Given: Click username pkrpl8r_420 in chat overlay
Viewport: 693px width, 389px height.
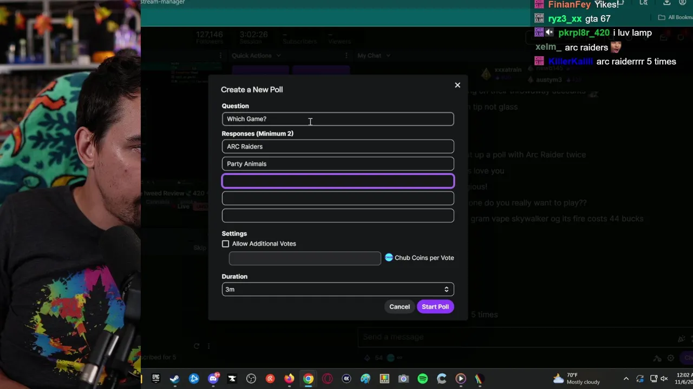Looking at the screenshot, I should 584,33.
